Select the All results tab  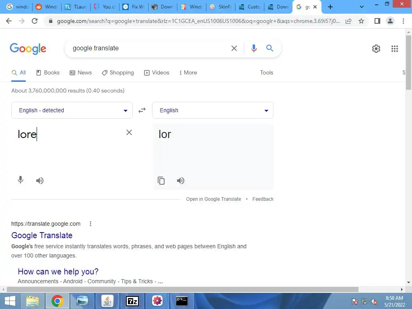(19, 73)
